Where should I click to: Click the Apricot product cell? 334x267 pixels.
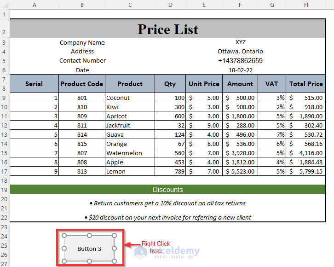[130, 116]
